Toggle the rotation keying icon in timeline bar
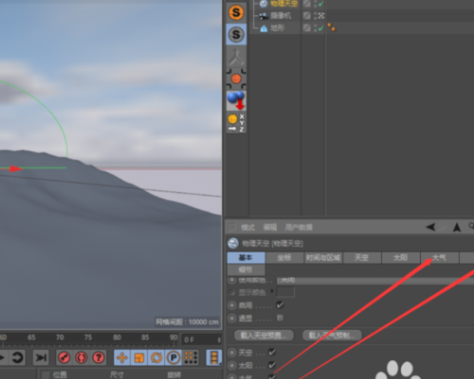Image resolution: width=474 pixels, height=379 pixels. click(156, 358)
